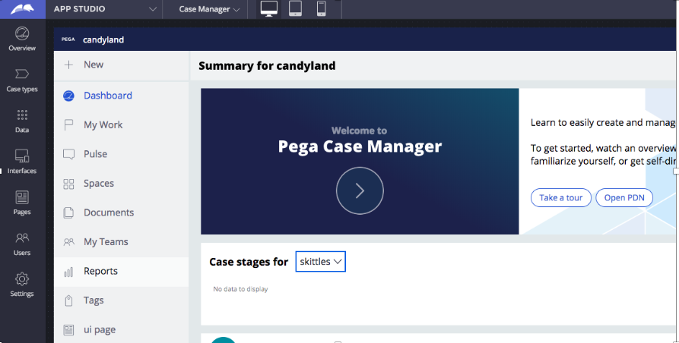Click the Tags label icon
This screenshot has height=343, width=679.
tap(68, 301)
